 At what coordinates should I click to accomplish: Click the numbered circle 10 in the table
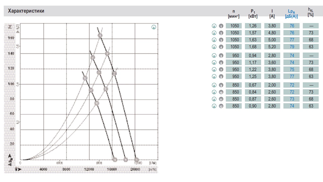(221, 92)
